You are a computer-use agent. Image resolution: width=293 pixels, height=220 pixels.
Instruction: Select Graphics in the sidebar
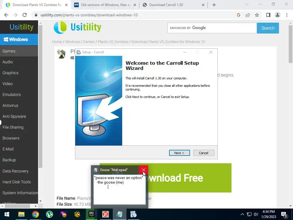click(19, 73)
